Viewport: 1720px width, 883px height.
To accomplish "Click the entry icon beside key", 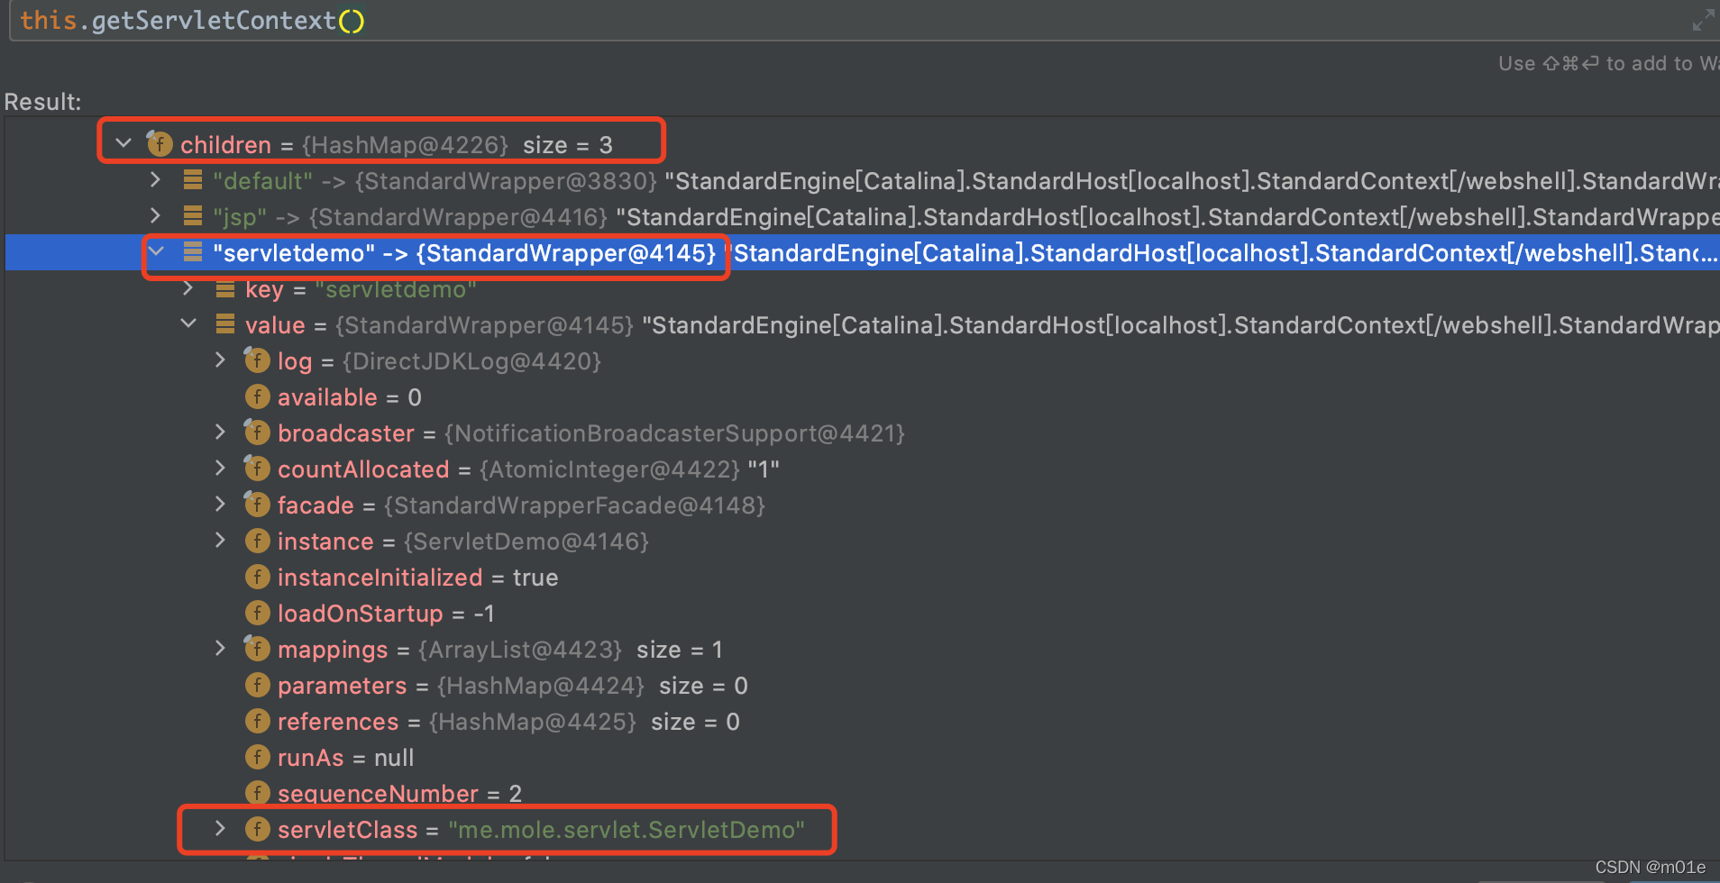I will 225,288.
